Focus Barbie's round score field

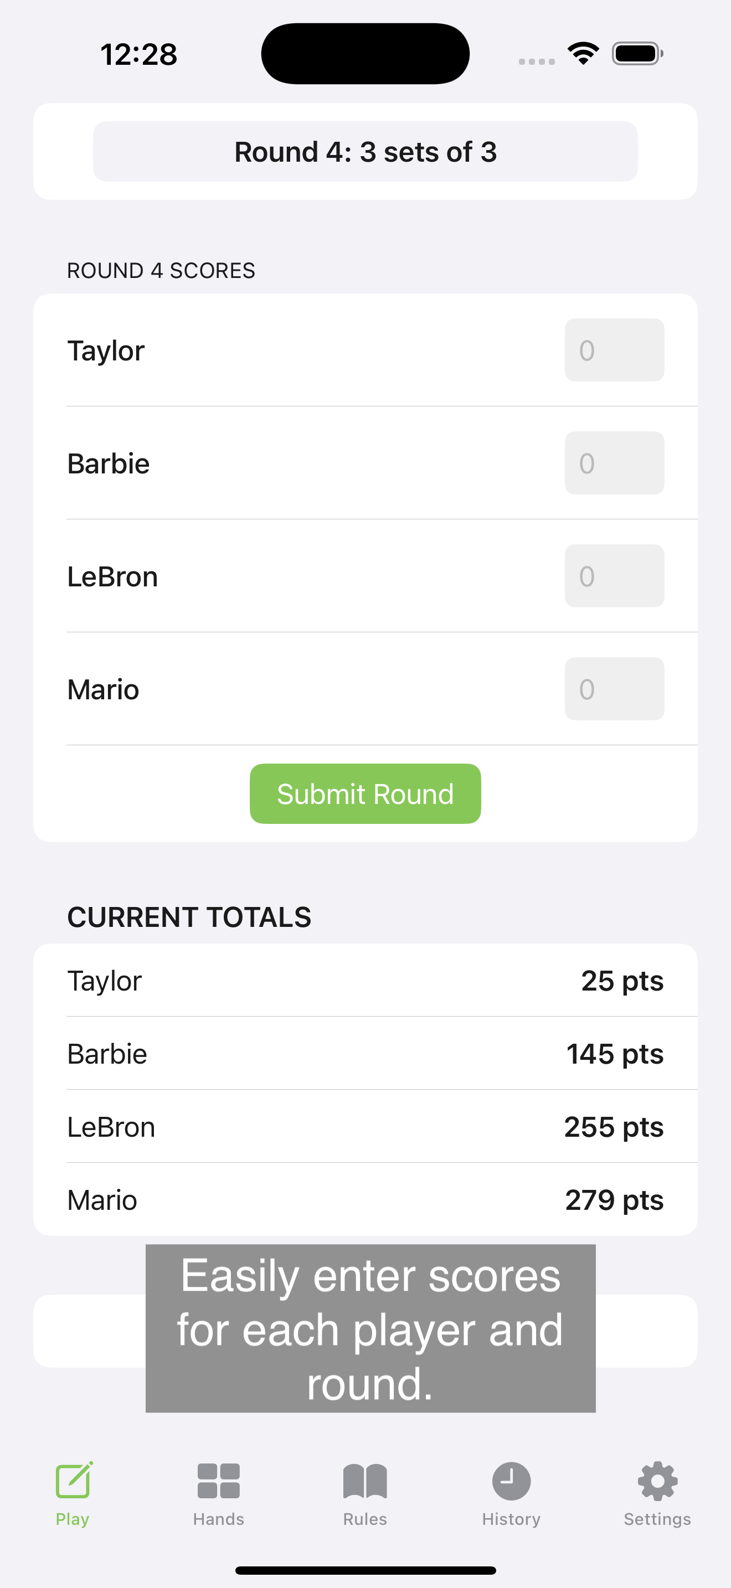(x=615, y=463)
